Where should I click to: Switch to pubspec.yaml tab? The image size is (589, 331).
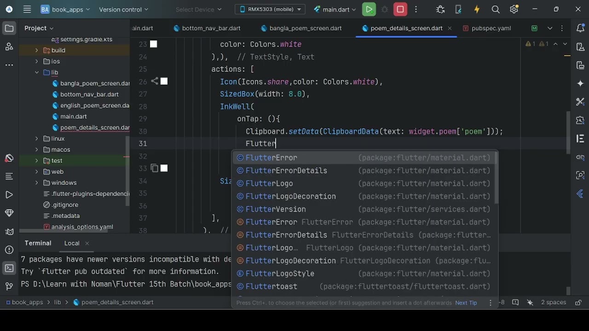(x=487, y=28)
